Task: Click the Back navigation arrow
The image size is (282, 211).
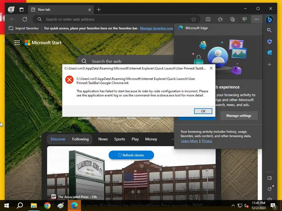Action: click(13, 19)
